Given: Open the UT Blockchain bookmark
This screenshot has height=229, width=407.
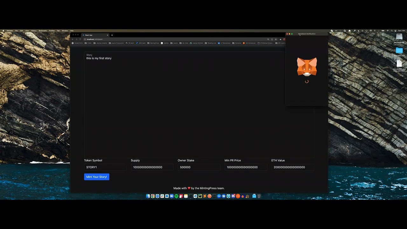Looking at the screenshot, I should point(224,43).
